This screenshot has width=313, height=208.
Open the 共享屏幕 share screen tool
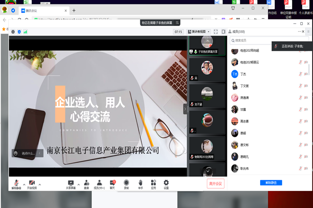pyautogui.click(x=70, y=182)
